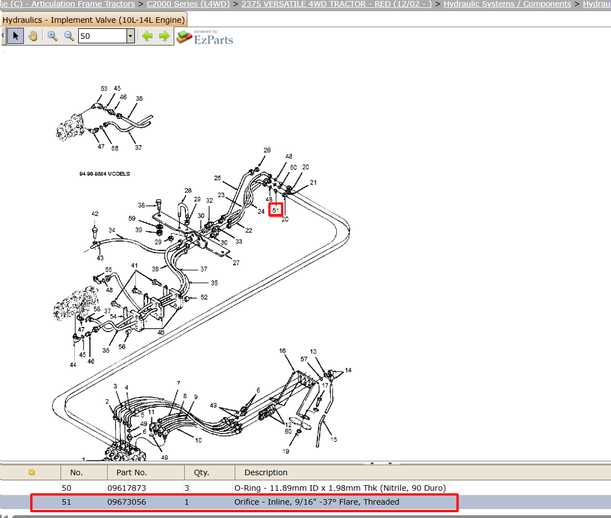Open C2000 Series (L4WD) breadcrumb link
This screenshot has width=611, height=518.
click(188, 4)
